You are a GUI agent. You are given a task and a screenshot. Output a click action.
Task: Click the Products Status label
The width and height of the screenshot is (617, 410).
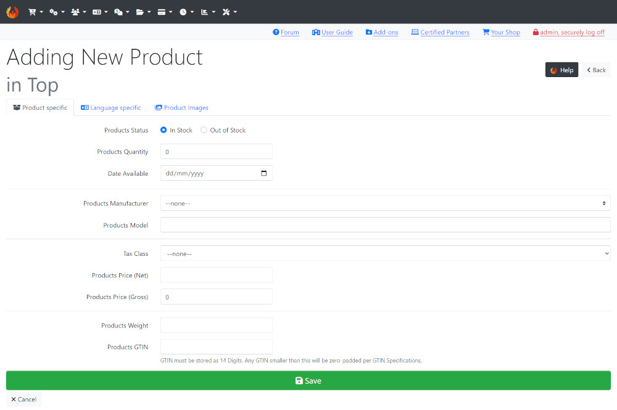pyautogui.click(x=126, y=130)
